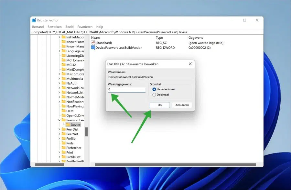This screenshot has height=190, width=291.
Task: Expand the LanguagePack tree node
Action: tap(59, 51)
